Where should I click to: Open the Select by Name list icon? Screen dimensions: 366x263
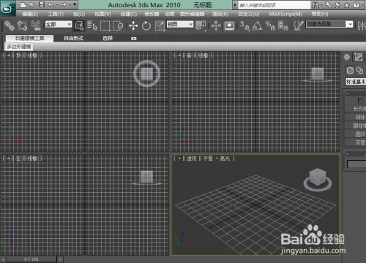click(x=92, y=26)
